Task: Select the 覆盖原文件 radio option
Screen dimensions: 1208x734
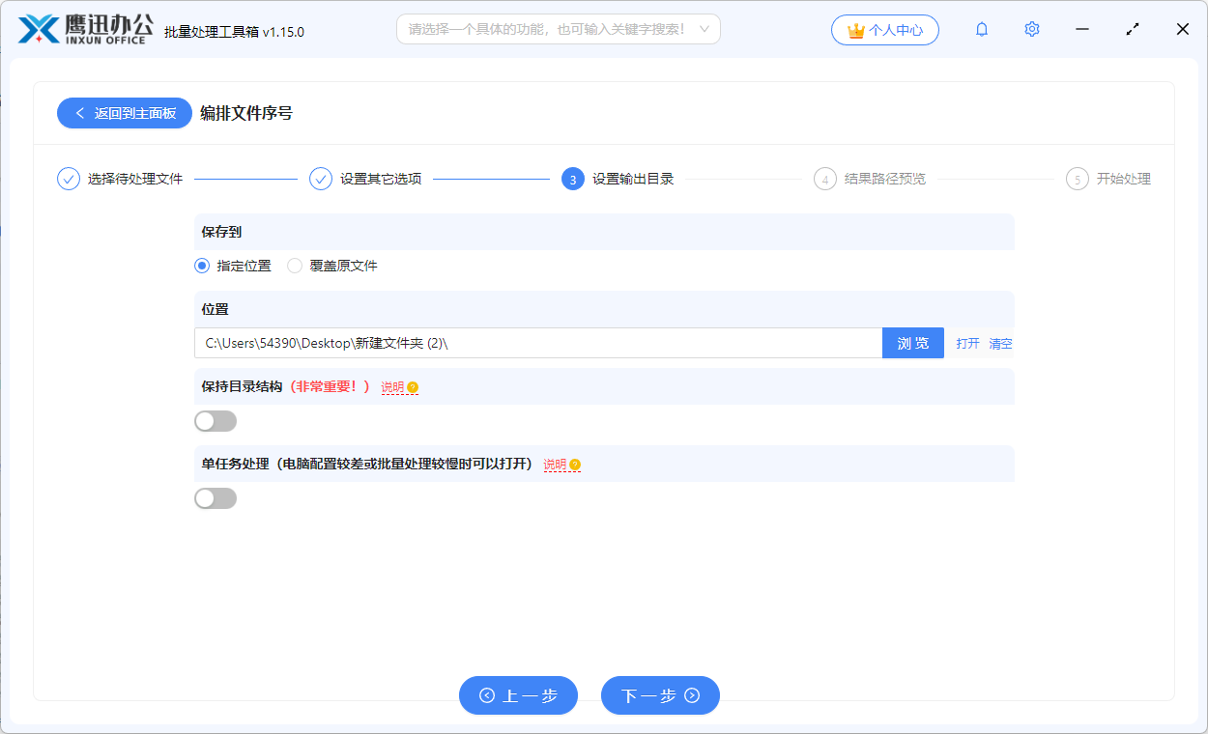Action: 294,265
